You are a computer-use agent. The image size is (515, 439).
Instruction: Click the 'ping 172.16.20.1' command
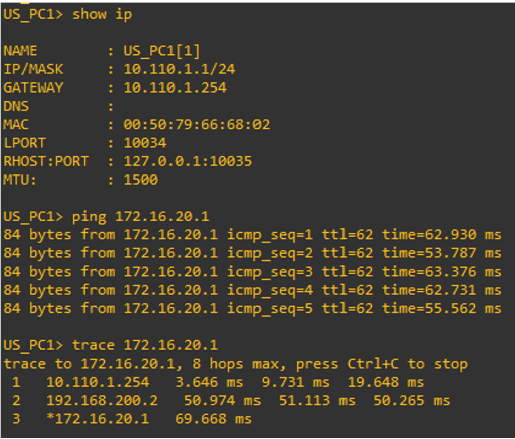[x=140, y=217]
